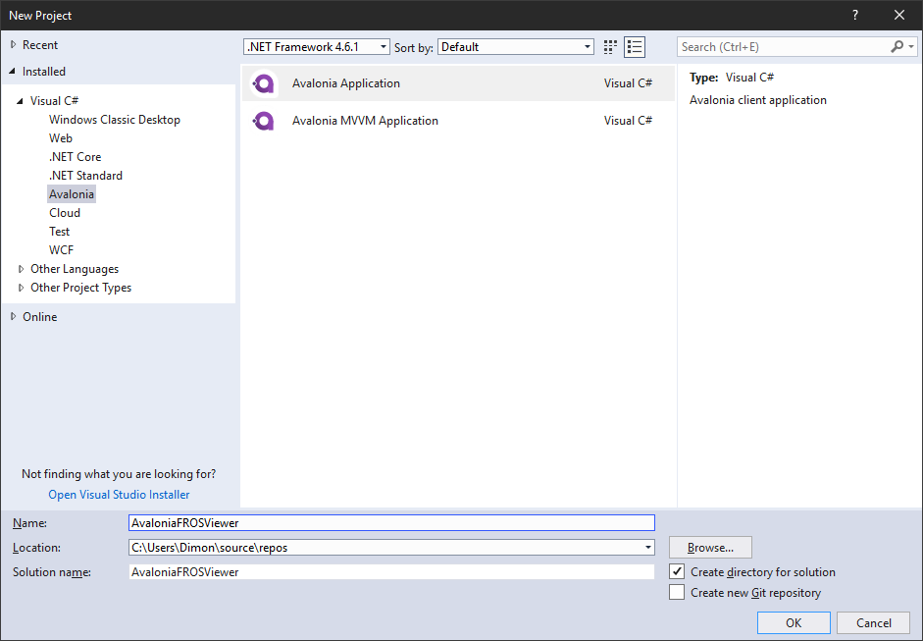Uncheck Create directory for solution
923x641 pixels.
coord(678,571)
